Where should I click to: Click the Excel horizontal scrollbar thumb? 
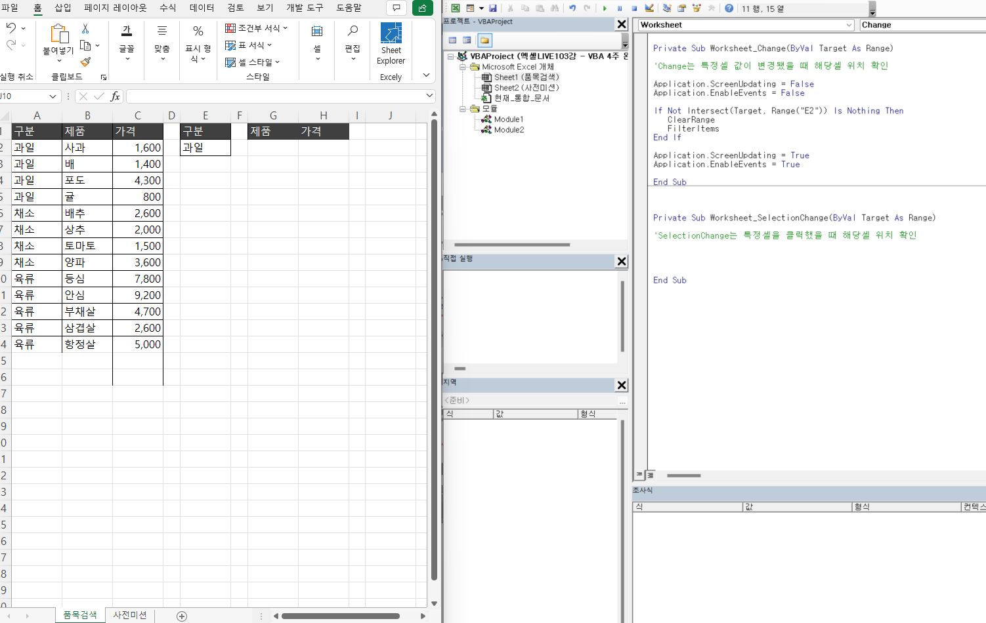coord(340,616)
